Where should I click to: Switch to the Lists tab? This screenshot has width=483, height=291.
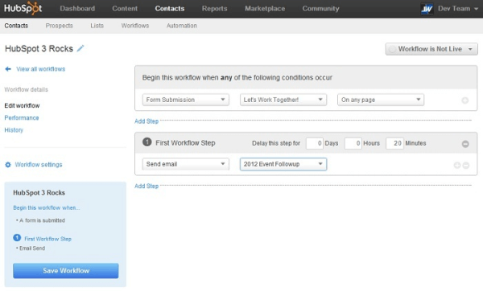[x=97, y=26]
